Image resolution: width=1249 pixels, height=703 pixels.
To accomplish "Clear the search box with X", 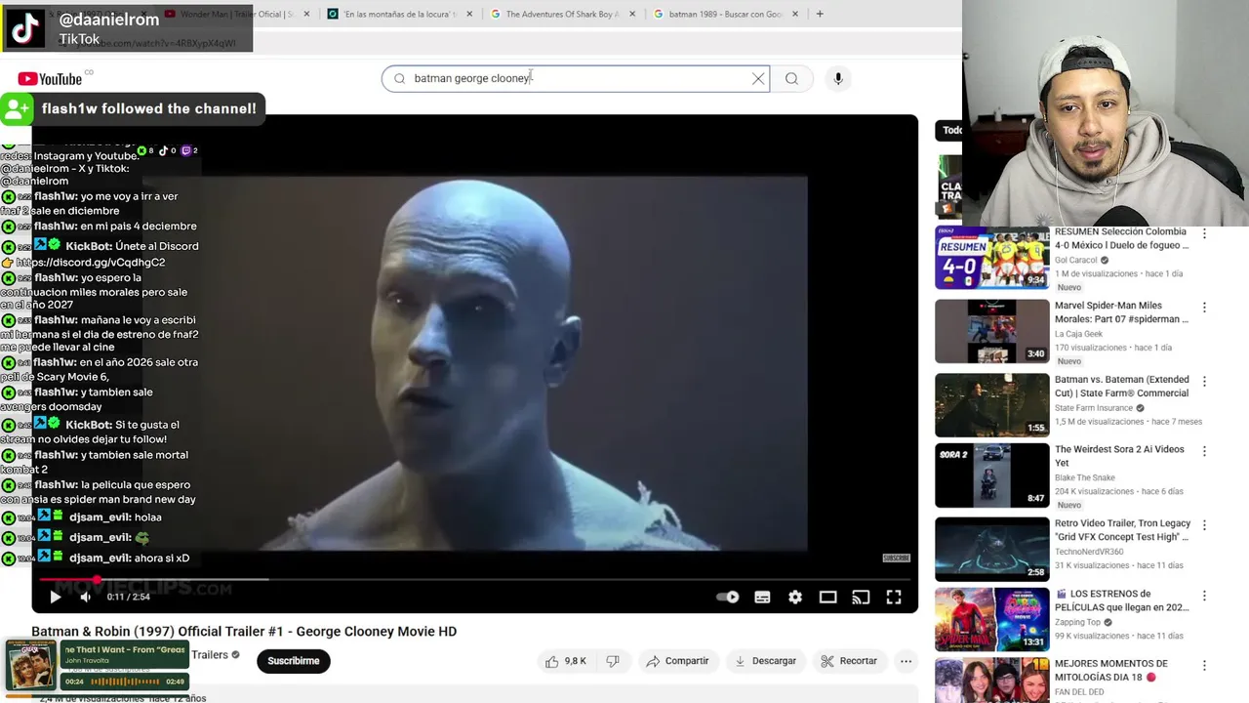I will (758, 78).
